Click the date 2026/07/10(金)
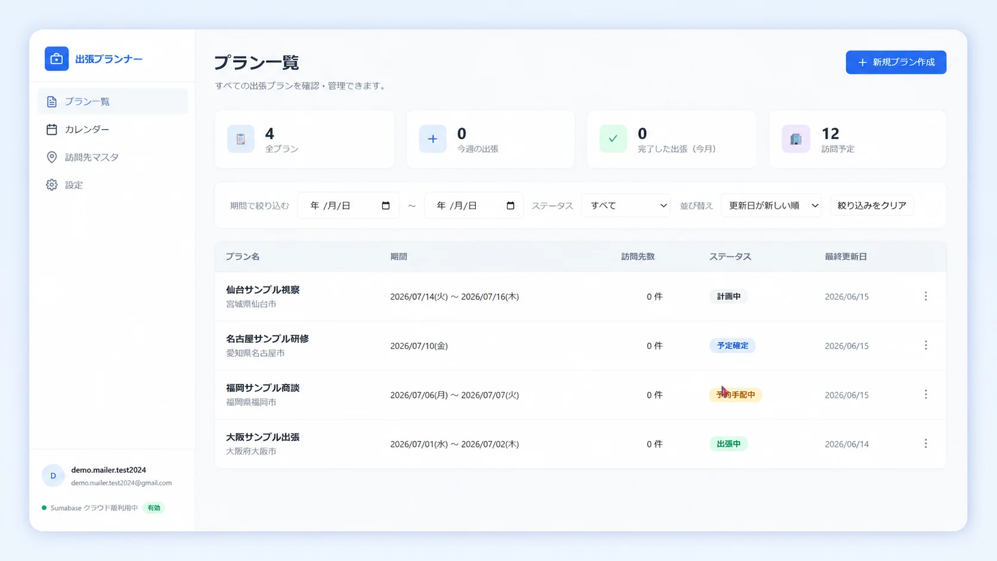Screen dimensions: 997x561 click(x=419, y=346)
